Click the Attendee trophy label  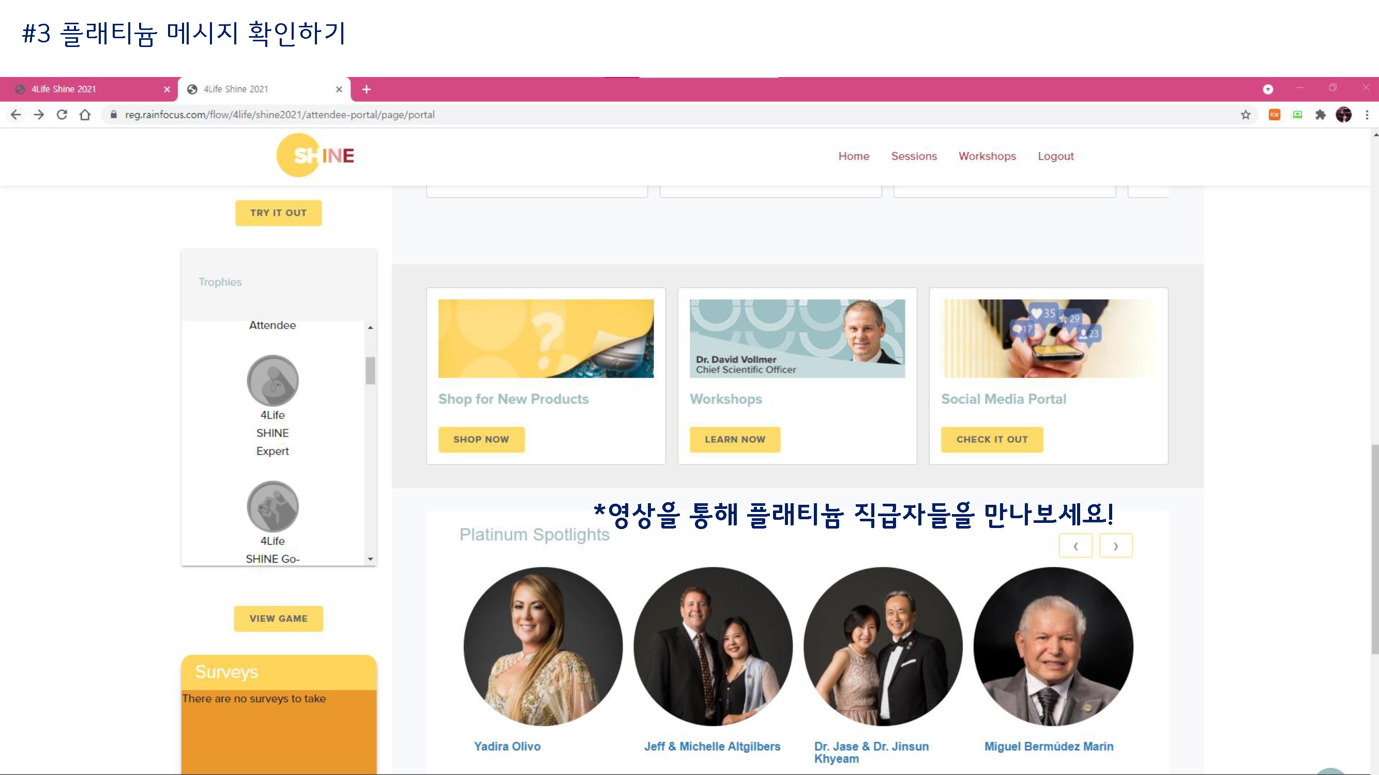(272, 325)
